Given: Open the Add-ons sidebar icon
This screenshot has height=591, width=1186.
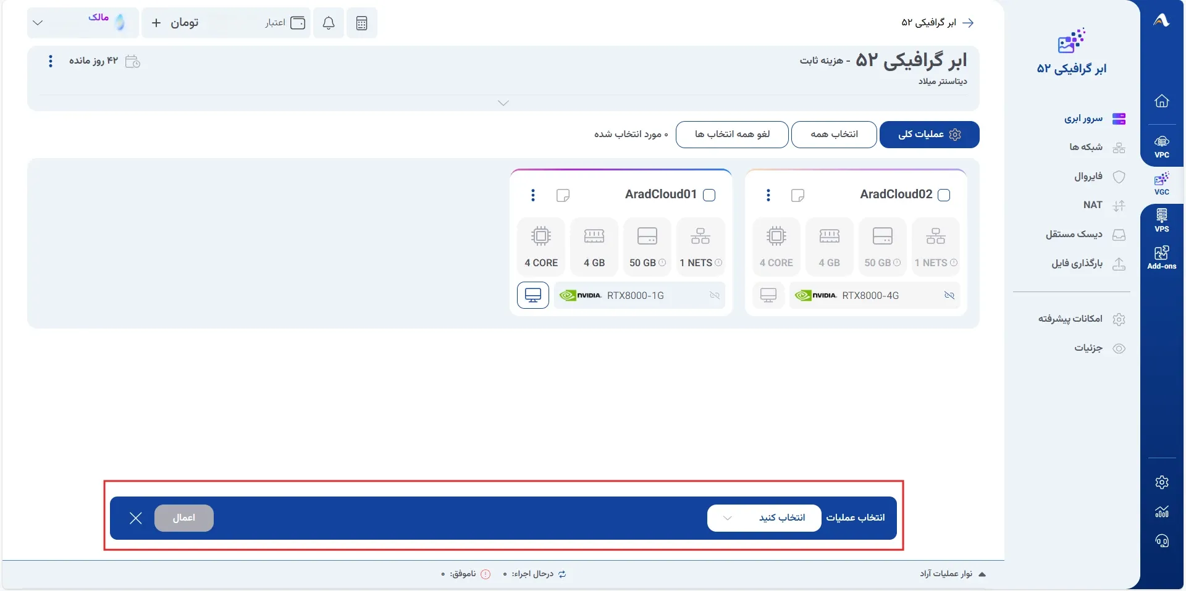Looking at the screenshot, I should coord(1162,258).
